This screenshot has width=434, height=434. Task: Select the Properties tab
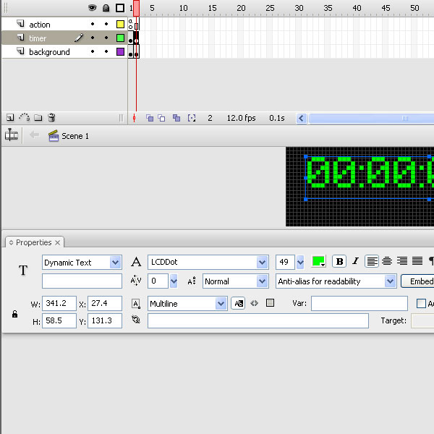click(33, 242)
